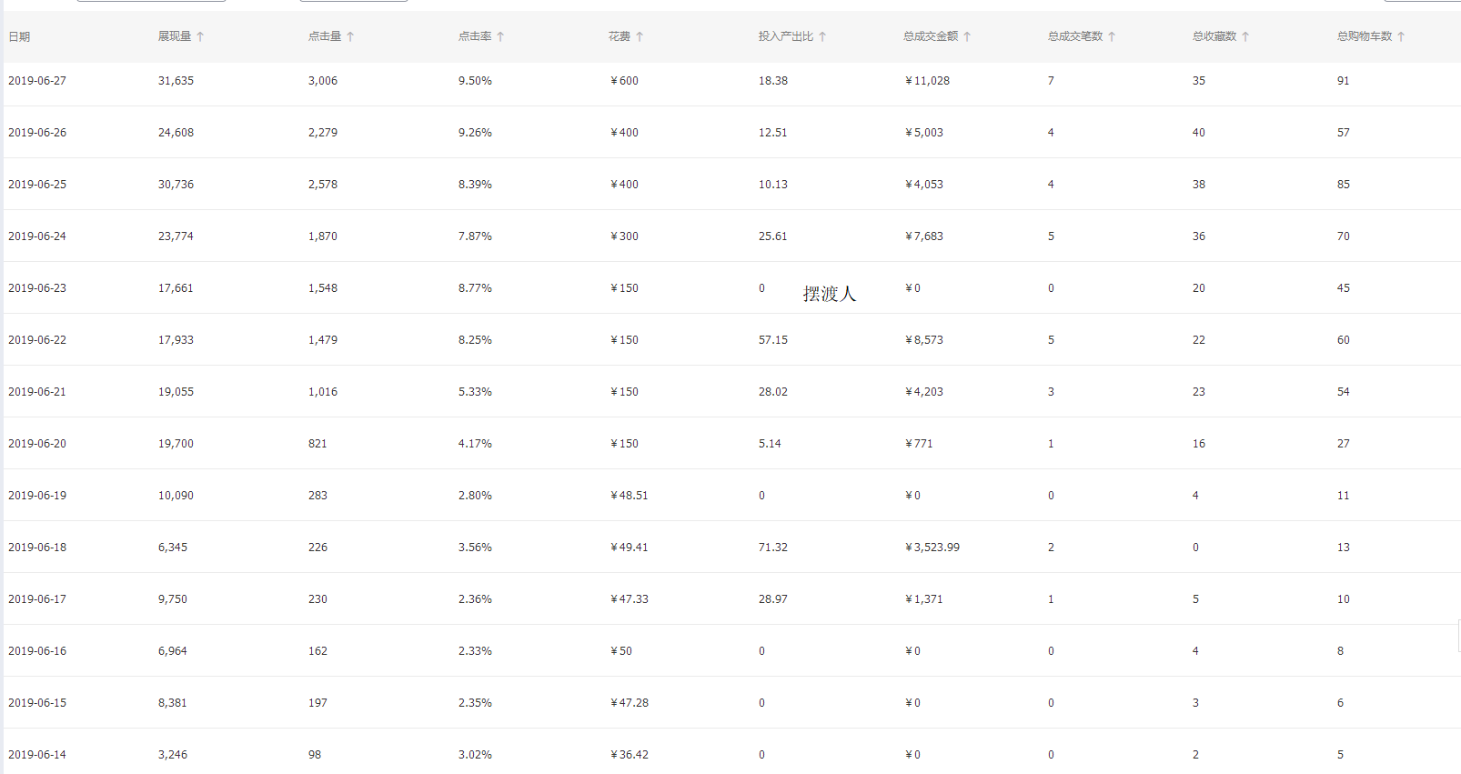The image size is (1461, 774).
Task: Sort by 展现量 arrow icon
Action: 200,36
